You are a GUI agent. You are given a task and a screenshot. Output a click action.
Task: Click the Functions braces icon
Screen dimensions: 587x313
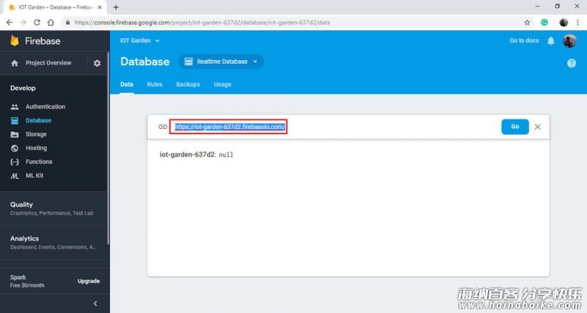(x=15, y=162)
